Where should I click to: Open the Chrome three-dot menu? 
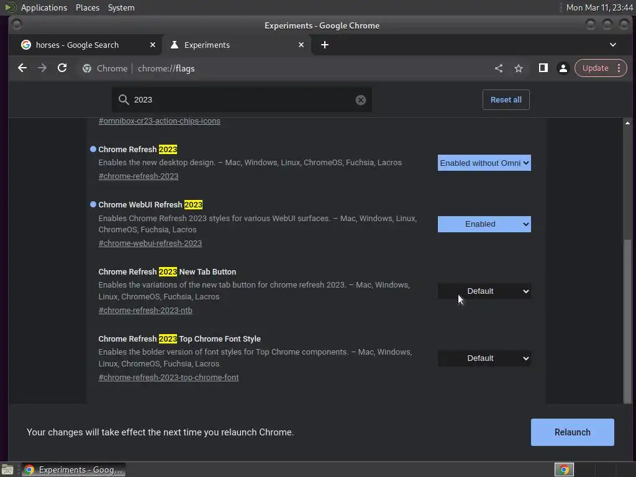(619, 68)
